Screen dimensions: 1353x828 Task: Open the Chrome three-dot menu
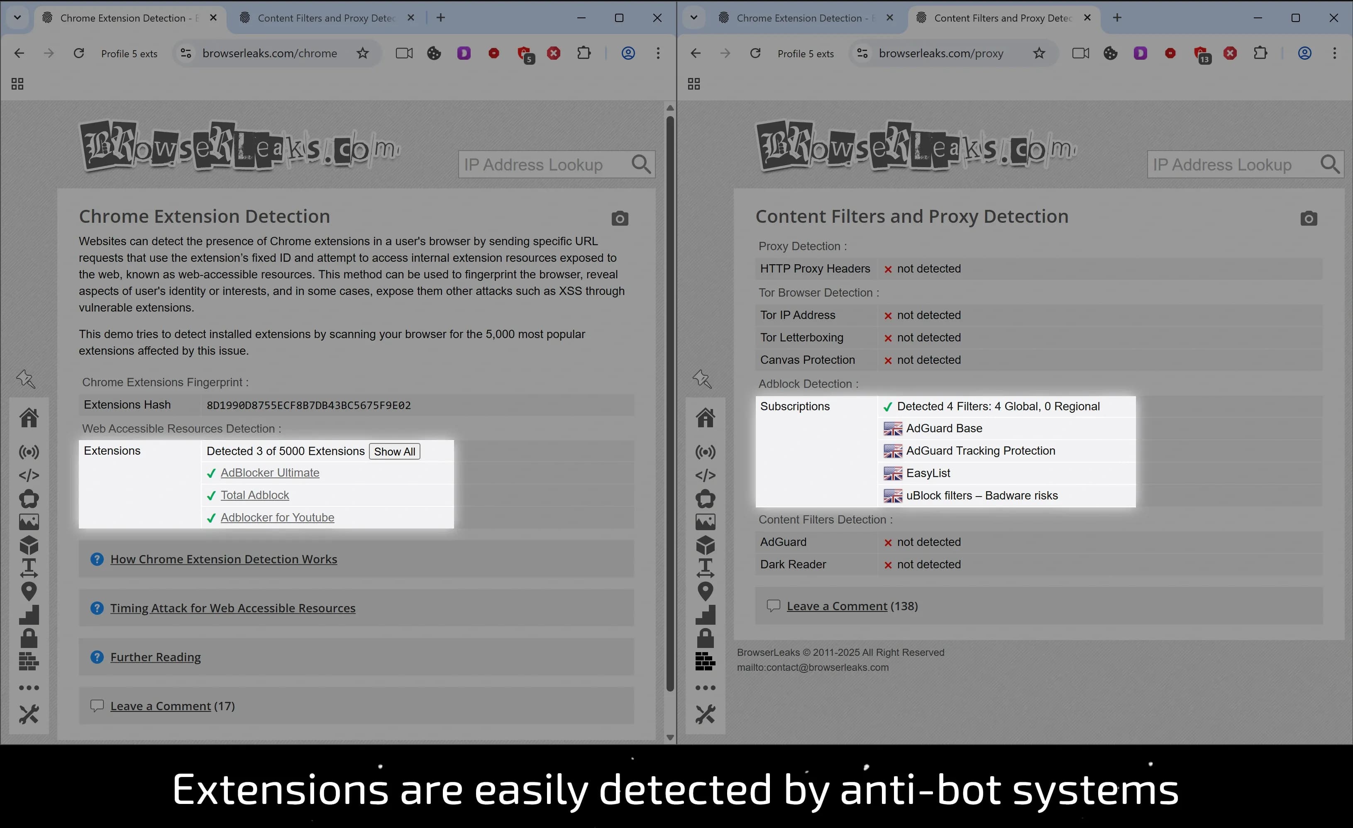pyautogui.click(x=658, y=53)
